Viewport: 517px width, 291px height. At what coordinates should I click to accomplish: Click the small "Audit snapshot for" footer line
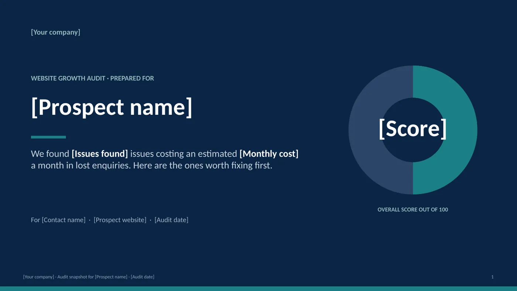pyautogui.click(x=89, y=277)
